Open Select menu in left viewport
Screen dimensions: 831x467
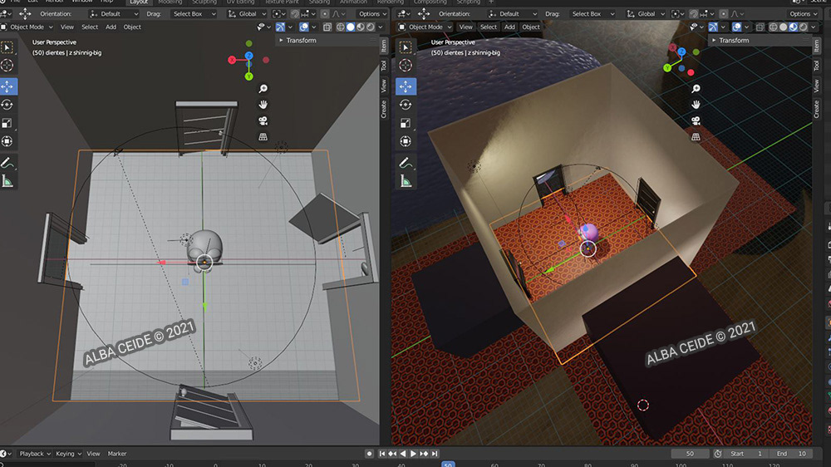tap(90, 27)
